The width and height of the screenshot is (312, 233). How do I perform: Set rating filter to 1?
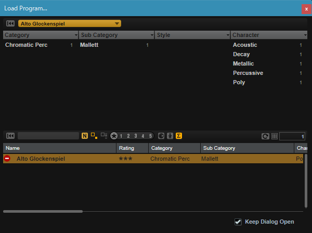[121, 136]
